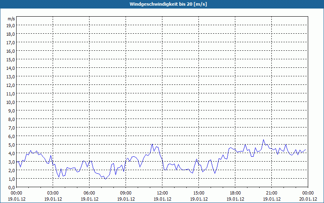Click the 'm/s' unit label on the y-axis

[x=11, y=19]
